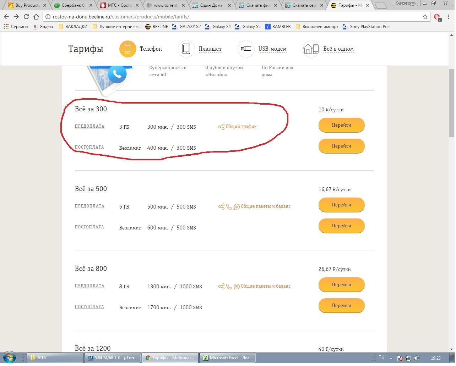Open the Всё за 1200 tariff title
Image resolution: width=456 pixels, height=366 pixels.
coord(93,349)
